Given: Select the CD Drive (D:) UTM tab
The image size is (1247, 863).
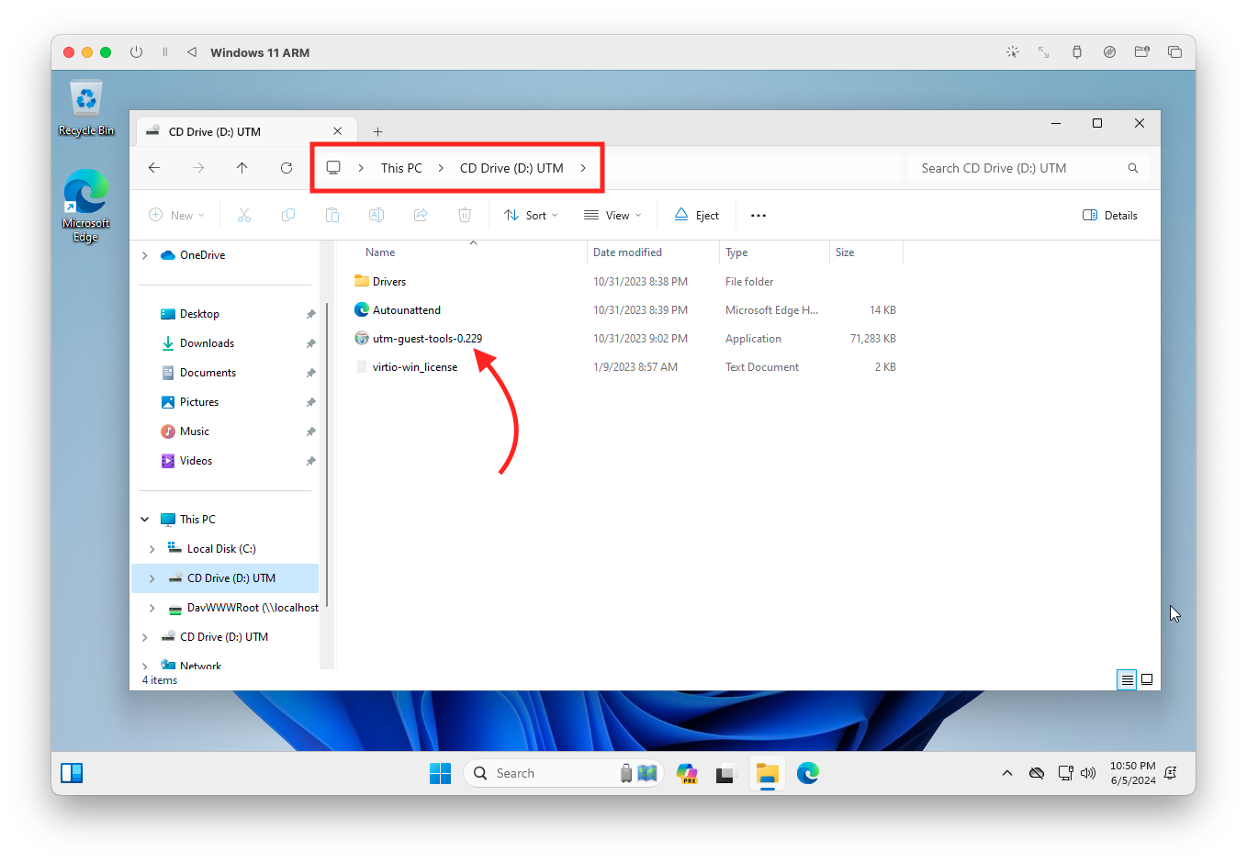Looking at the screenshot, I should (x=244, y=132).
